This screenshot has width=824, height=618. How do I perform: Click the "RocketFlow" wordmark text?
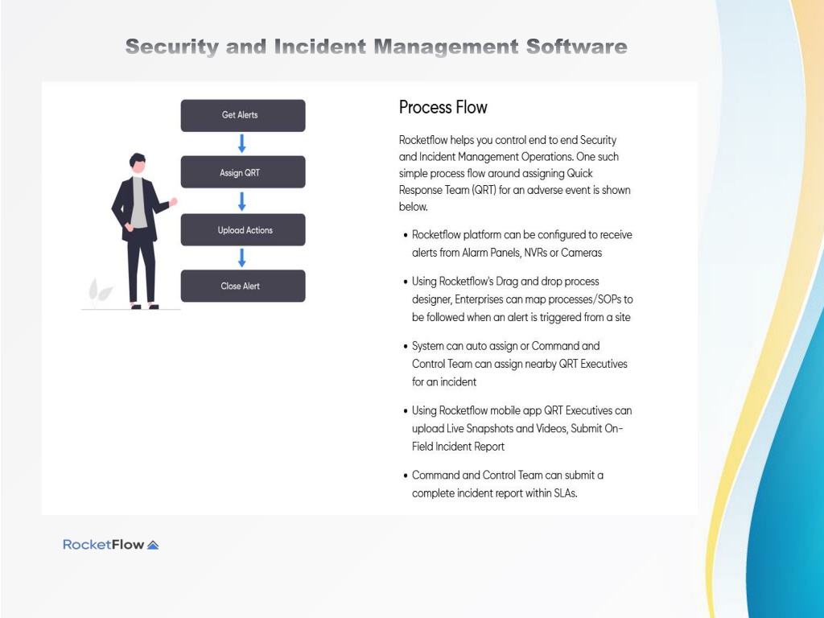pyautogui.click(x=104, y=545)
